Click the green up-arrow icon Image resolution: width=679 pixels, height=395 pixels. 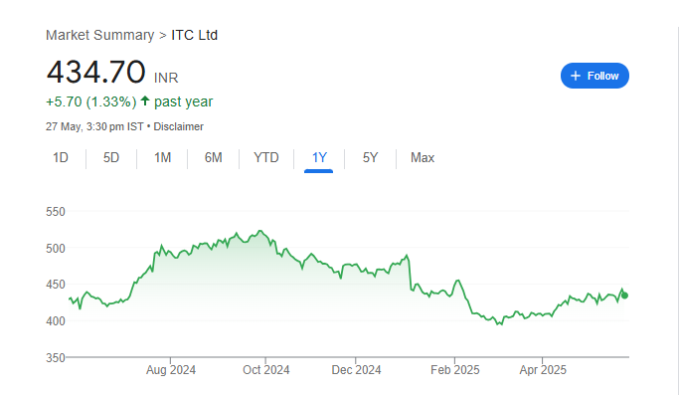point(145,101)
